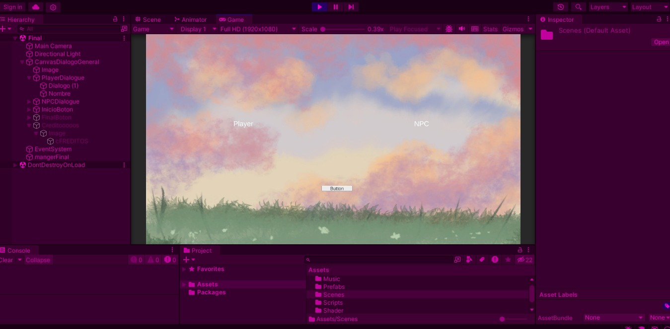This screenshot has height=329, width=670.
Task: Open Final scene options menu
Action: (124, 38)
